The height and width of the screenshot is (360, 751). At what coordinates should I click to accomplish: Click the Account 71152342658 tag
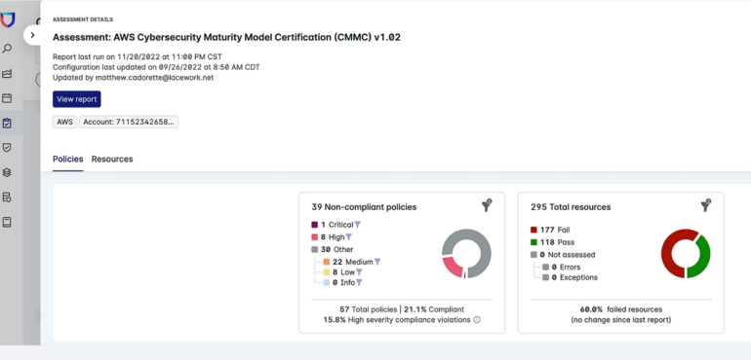click(x=129, y=122)
